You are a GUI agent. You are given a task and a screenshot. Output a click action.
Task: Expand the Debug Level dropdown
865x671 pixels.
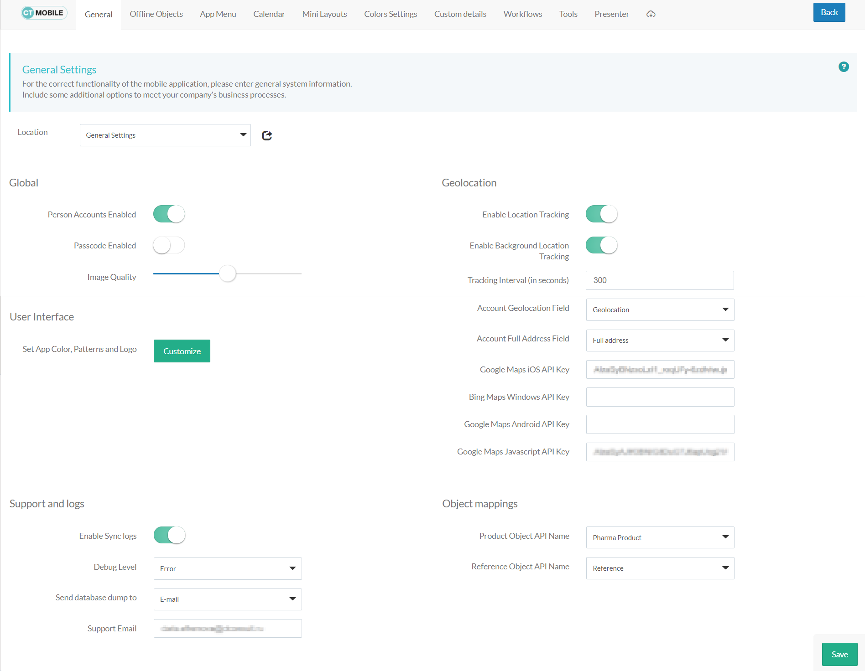tap(228, 568)
